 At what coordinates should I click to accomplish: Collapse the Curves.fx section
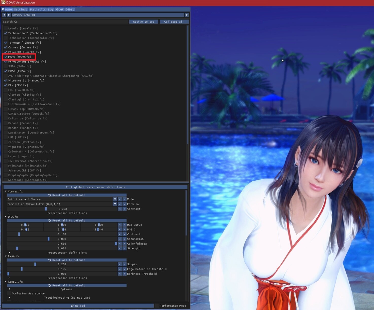tap(6, 191)
